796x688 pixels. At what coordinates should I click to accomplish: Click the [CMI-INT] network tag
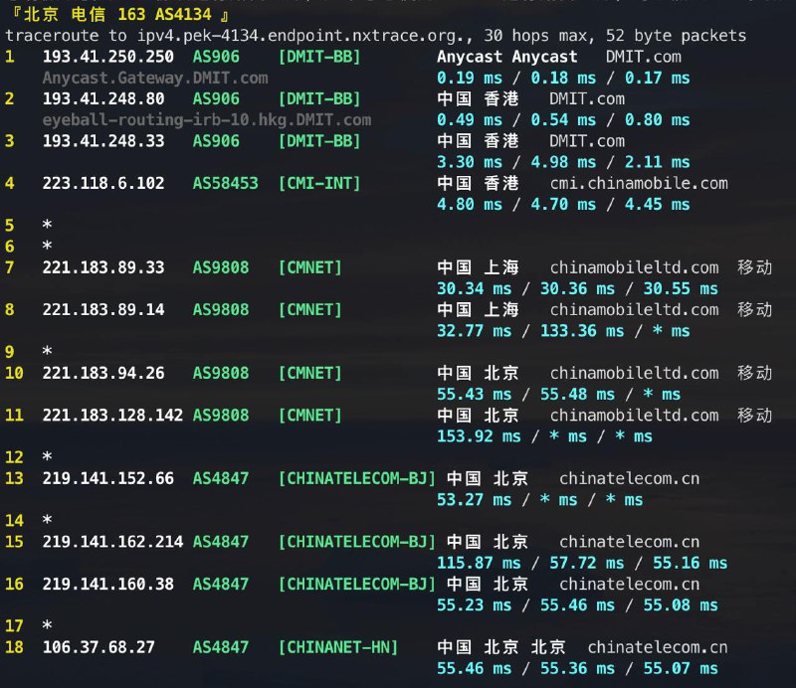(319, 183)
